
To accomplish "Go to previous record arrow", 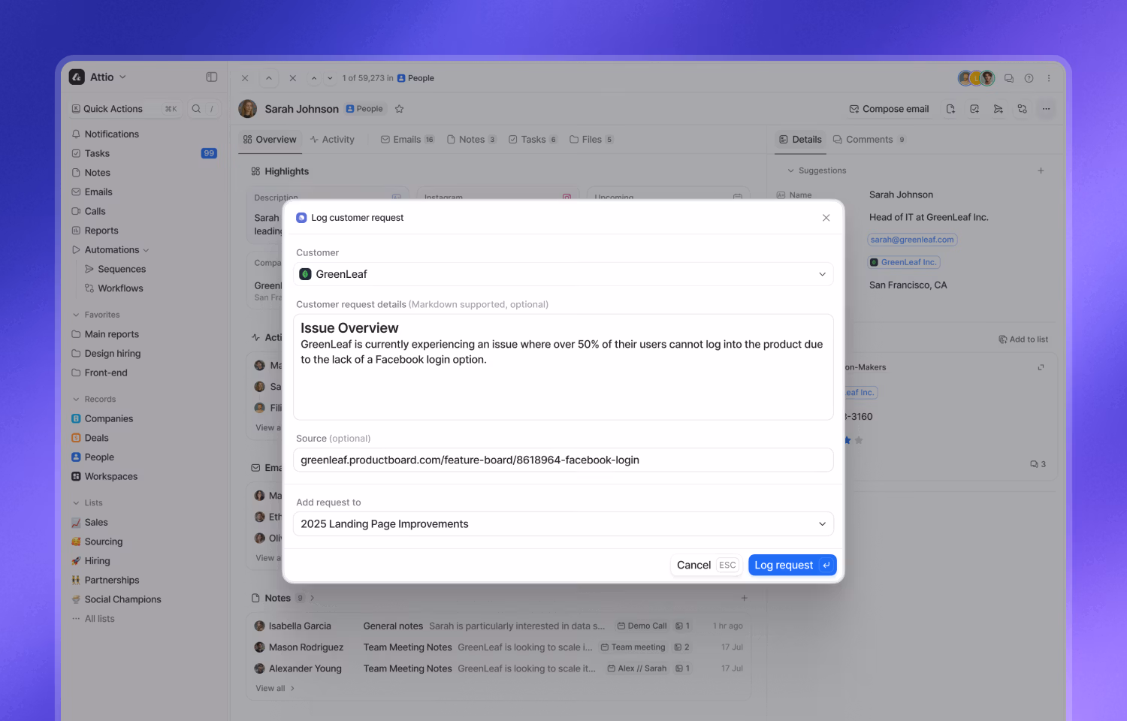I will 314,78.
